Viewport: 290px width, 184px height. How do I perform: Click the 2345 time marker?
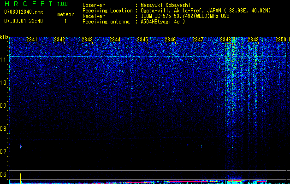pos(142,40)
